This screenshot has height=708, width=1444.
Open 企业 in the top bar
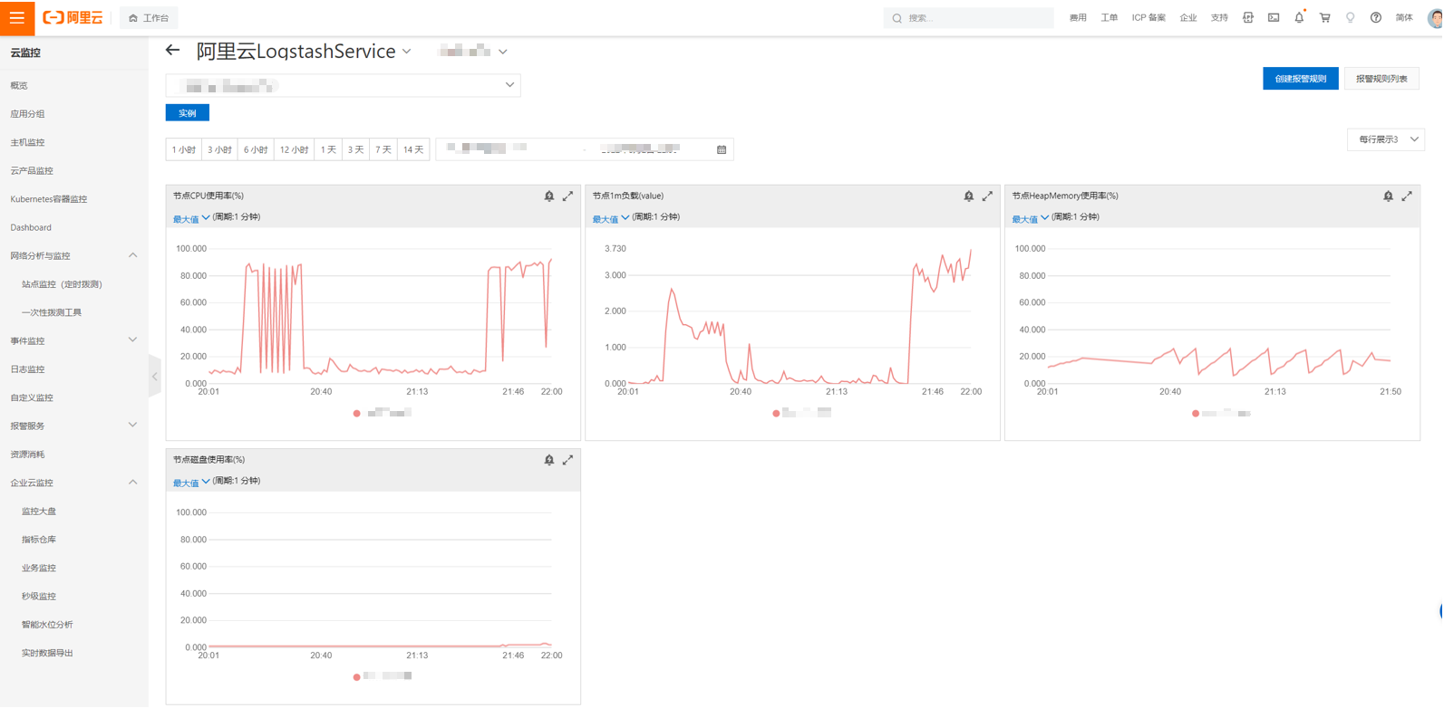1188,17
